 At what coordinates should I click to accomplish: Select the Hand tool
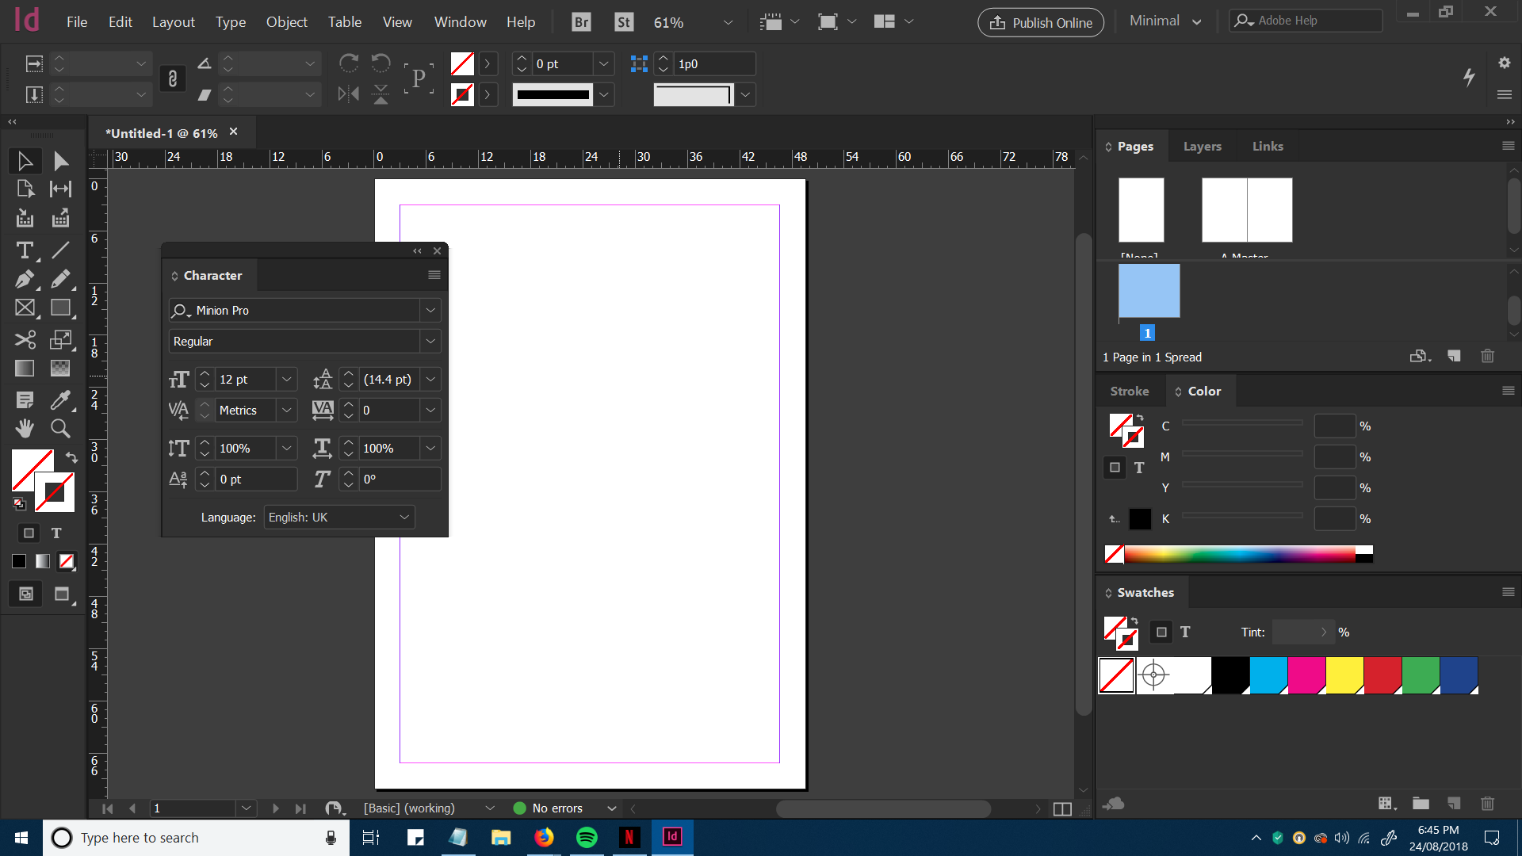tap(25, 428)
